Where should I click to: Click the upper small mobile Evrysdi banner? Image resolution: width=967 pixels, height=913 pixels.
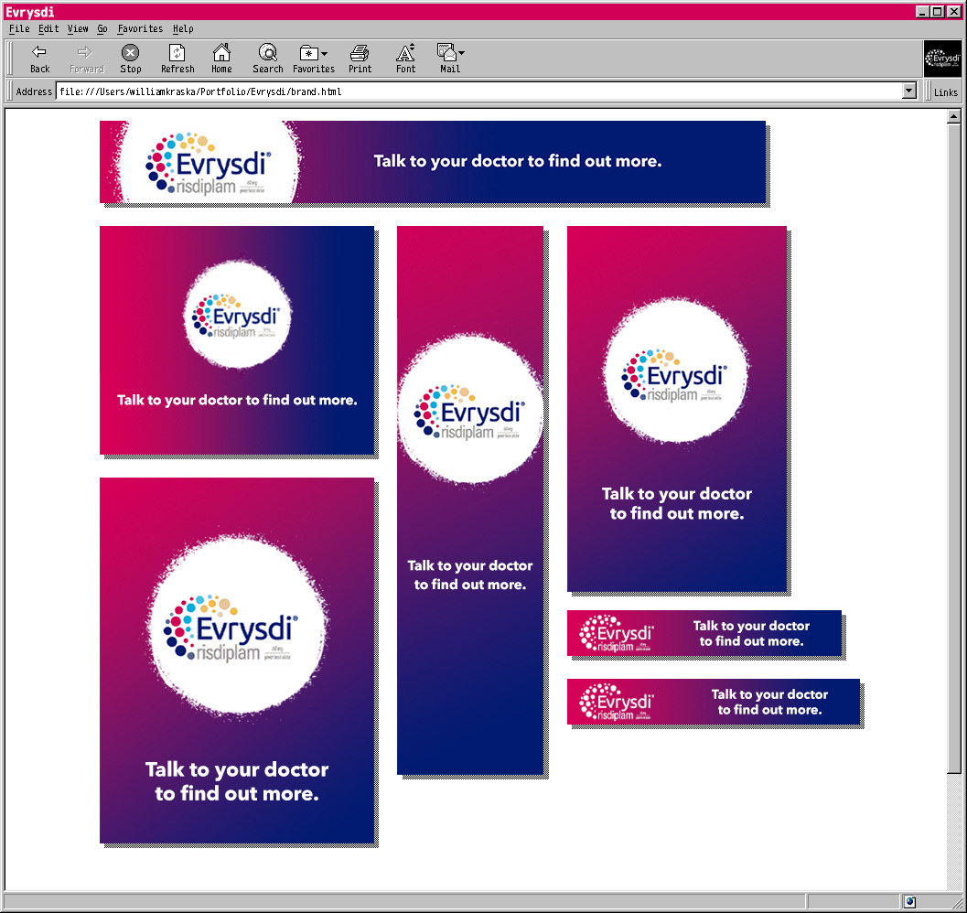pos(704,633)
